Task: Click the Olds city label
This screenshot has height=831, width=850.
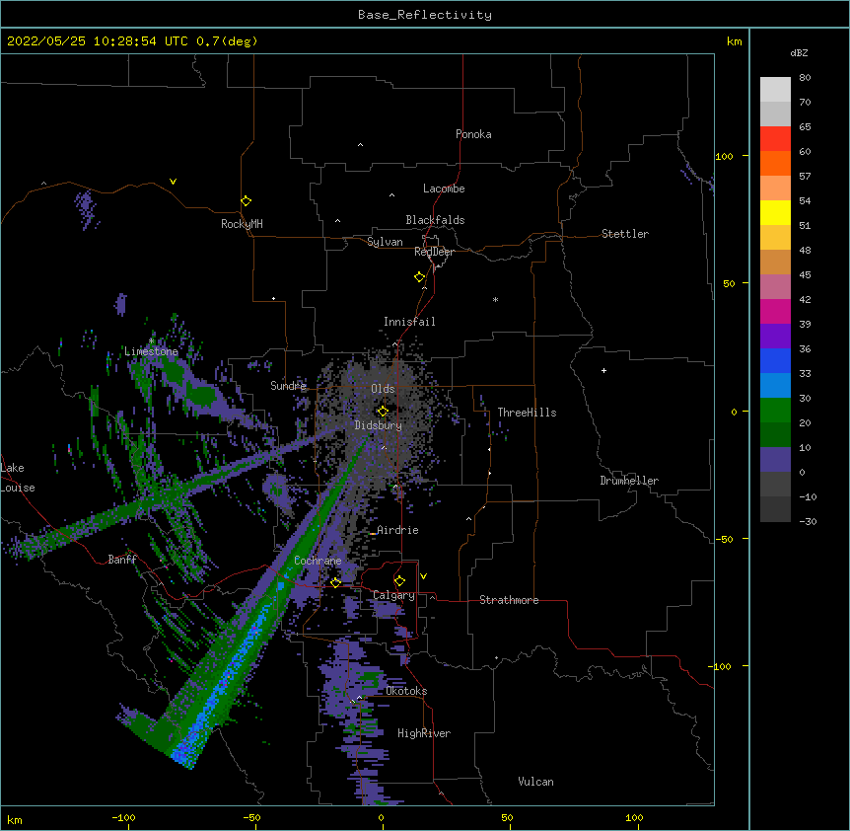Action: [383, 389]
